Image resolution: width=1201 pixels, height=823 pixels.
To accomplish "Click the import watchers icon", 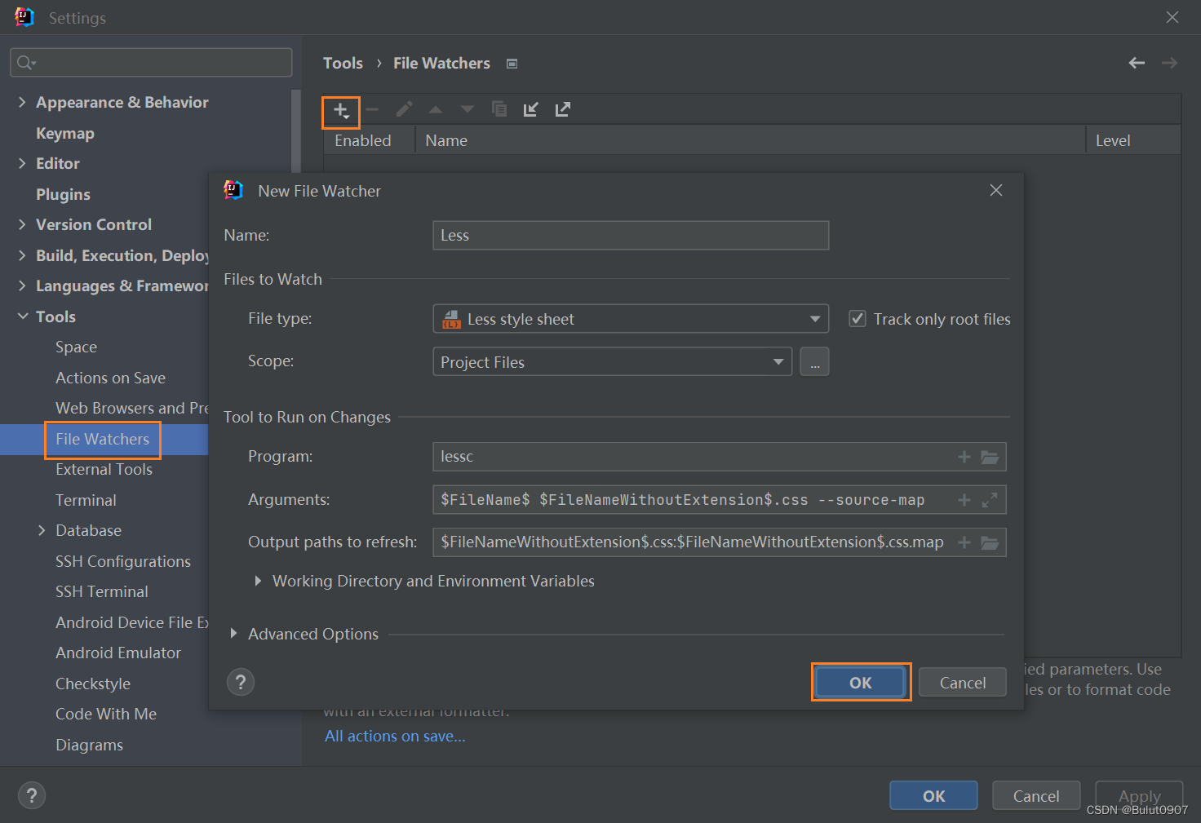I will click(x=530, y=109).
